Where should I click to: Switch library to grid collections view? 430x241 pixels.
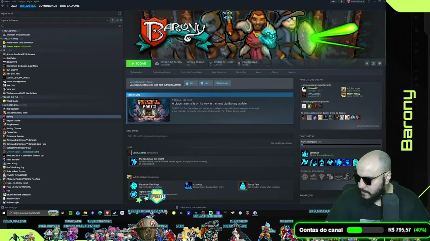point(120,13)
